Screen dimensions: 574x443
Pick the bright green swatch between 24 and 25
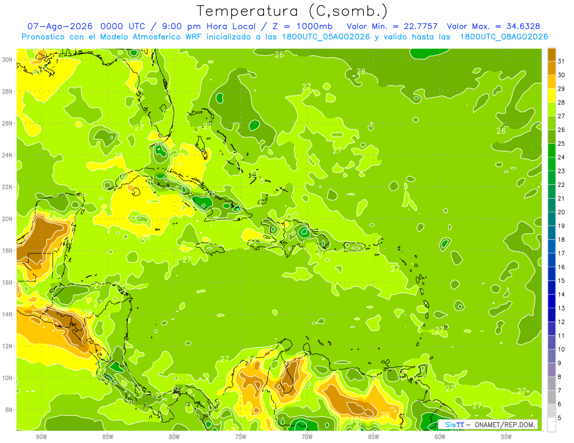tap(552, 150)
